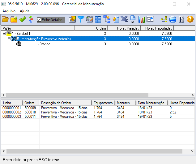Click the Visão column header

click(x=38, y=28)
